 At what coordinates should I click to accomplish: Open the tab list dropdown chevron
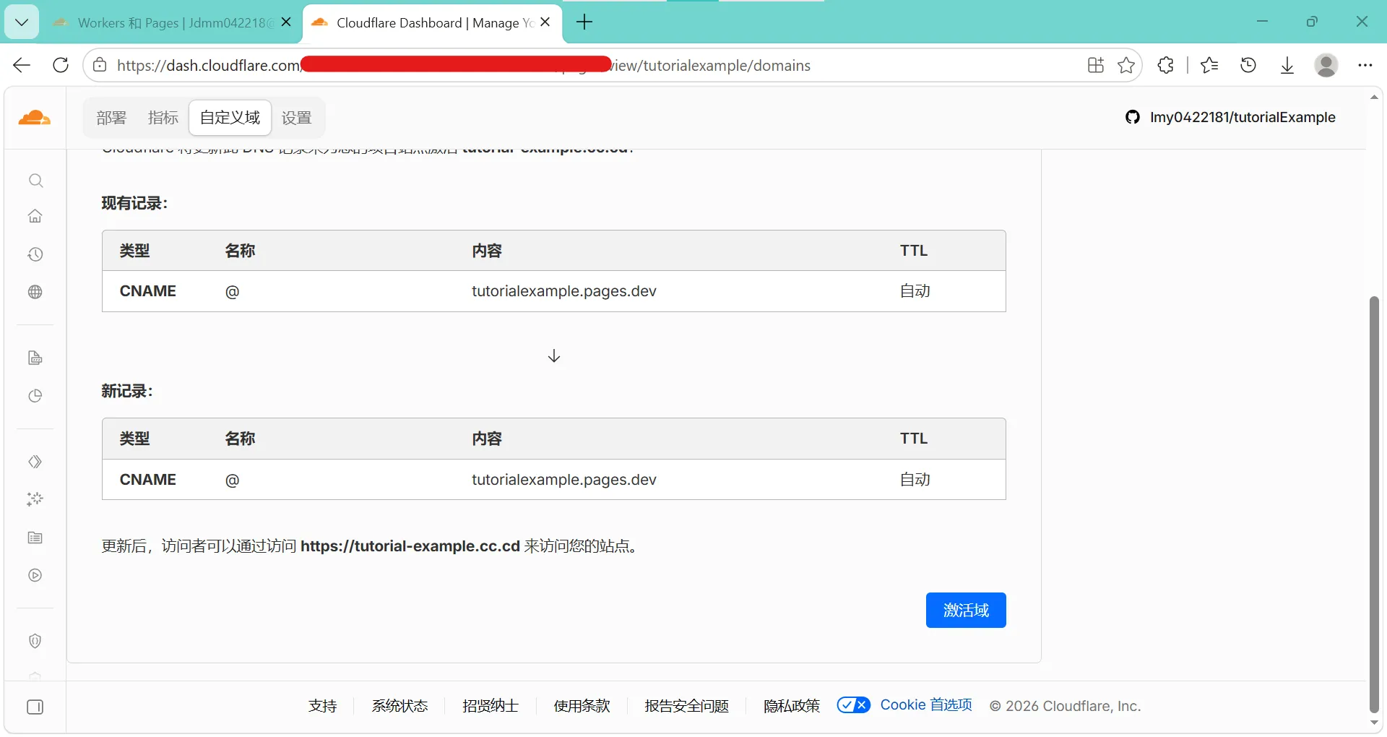tap(22, 22)
